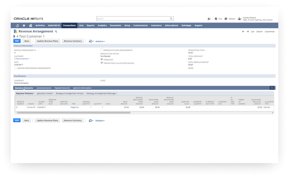289x178 pixels.
Task: Open the Help question mark icon
Action: 216,19
